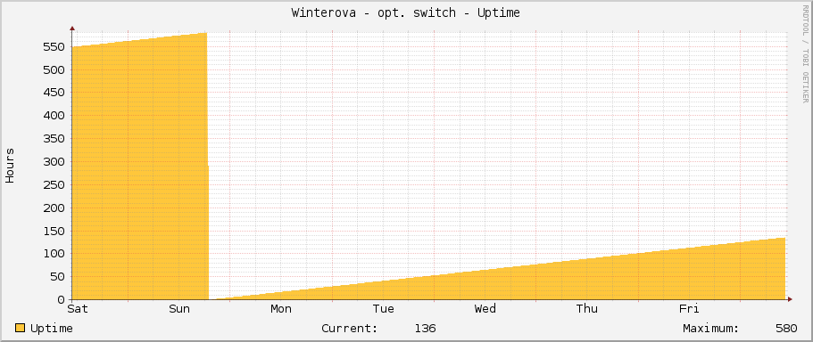Viewport: 813px width, 342px height.
Task: Click the tall yellow uptime block before the reset
Action: click(140, 167)
